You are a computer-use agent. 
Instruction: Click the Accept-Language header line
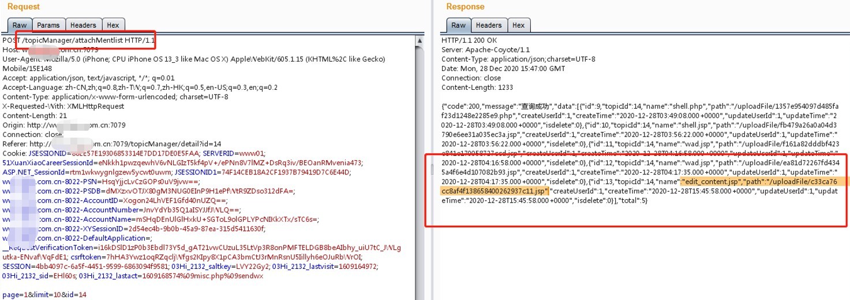[140, 86]
